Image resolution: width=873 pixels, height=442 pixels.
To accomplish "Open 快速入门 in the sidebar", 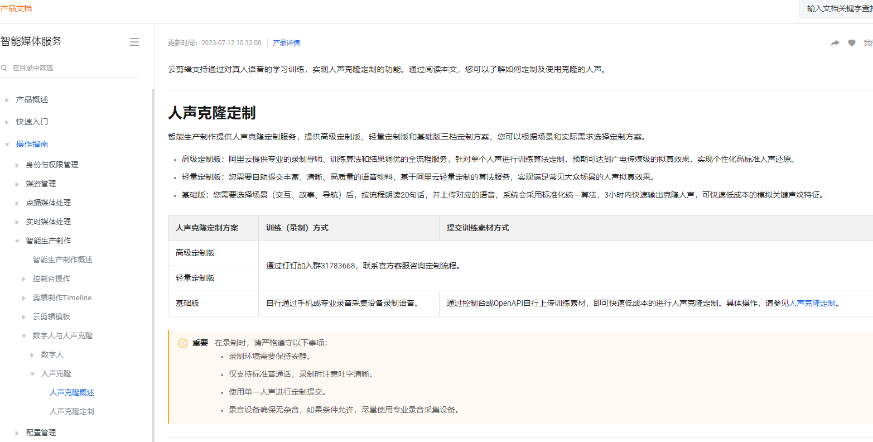I will pyautogui.click(x=32, y=122).
